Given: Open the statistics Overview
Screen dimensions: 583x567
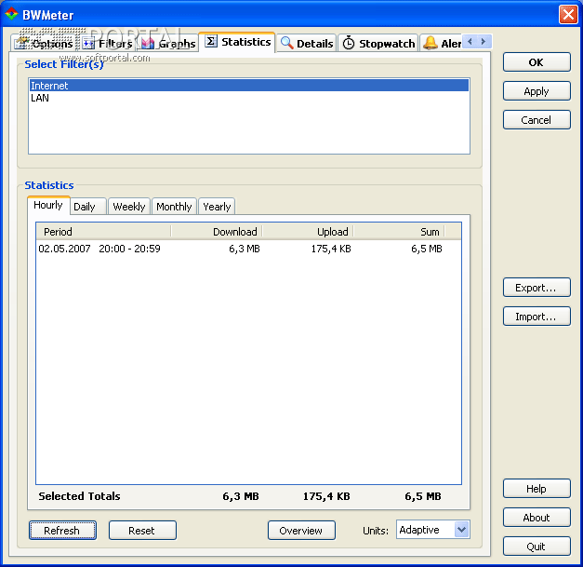Looking at the screenshot, I should 301,530.
